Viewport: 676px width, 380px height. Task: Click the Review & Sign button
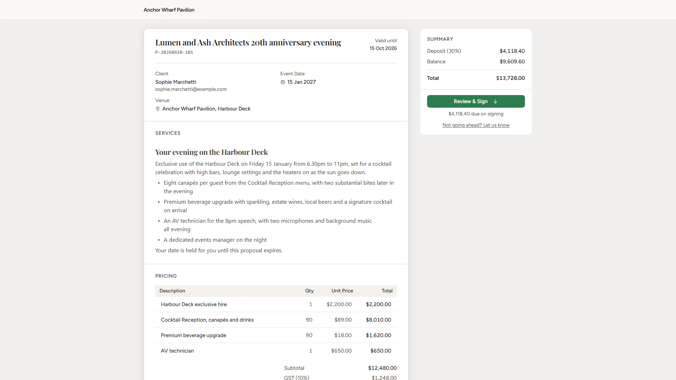pyautogui.click(x=476, y=101)
